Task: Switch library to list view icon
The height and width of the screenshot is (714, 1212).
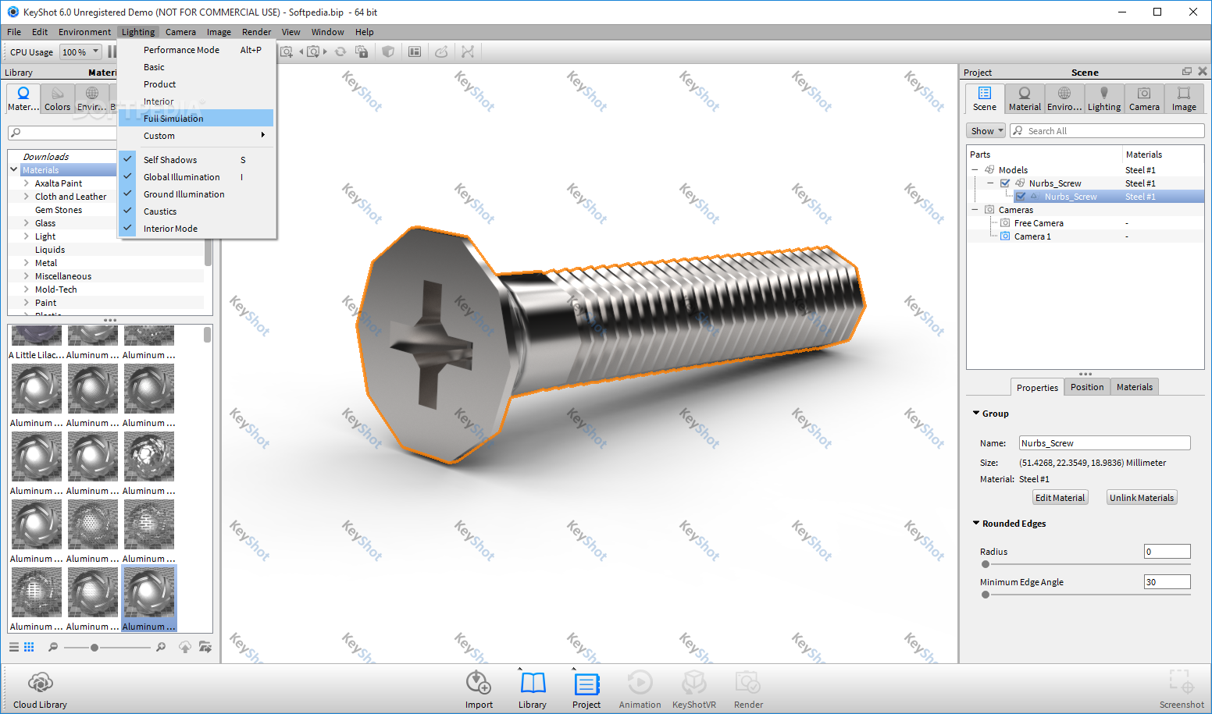Action: click(14, 647)
